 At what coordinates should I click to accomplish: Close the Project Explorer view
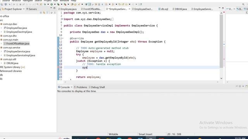[24, 9]
